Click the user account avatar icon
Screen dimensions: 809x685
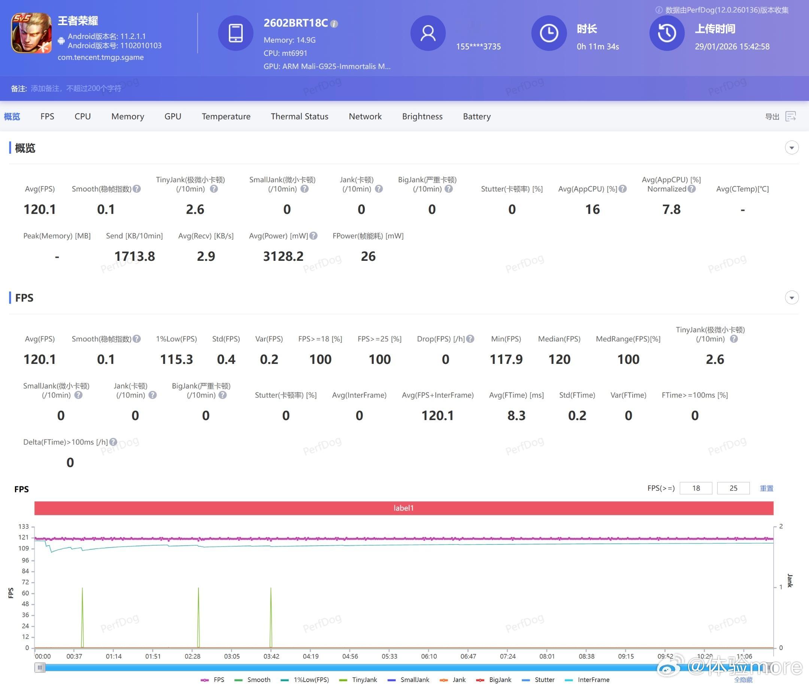pos(428,33)
